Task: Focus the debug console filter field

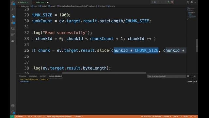Action: click(x=166, y=76)
